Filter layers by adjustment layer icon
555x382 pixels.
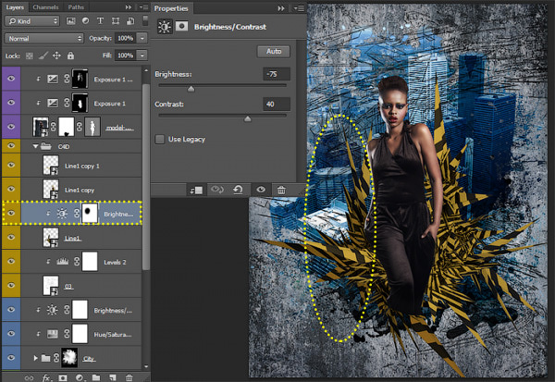click(86, 21)
